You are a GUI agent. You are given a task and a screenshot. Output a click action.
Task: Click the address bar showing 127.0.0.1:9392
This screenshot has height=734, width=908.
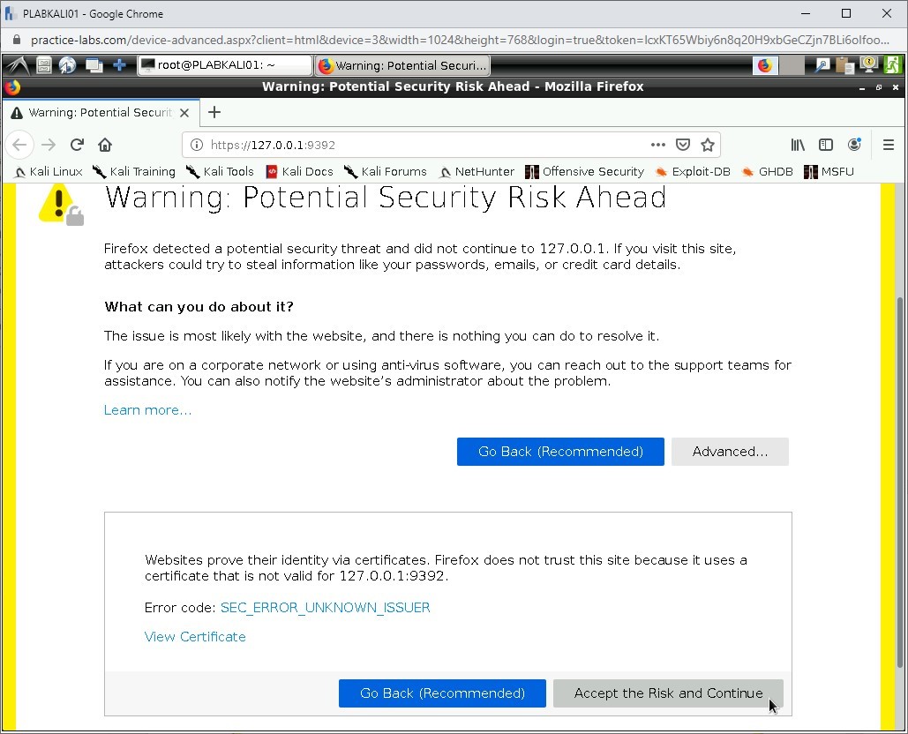coord(424,145)
